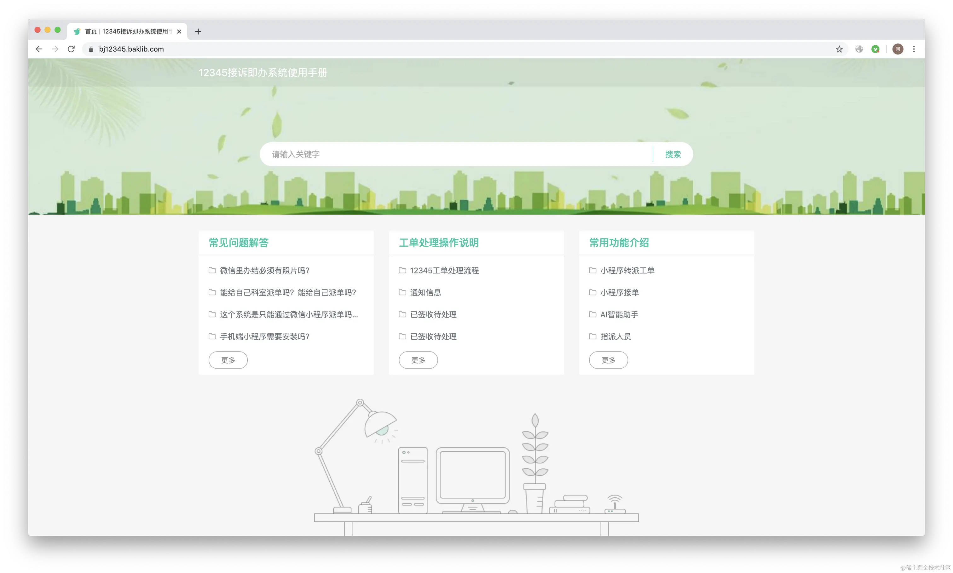Image resolution: width=953 pixels, height=573 pixels.
Task: Click the site title 12345接诉即办系统使用手册
Action: click(x=263, y=72)
